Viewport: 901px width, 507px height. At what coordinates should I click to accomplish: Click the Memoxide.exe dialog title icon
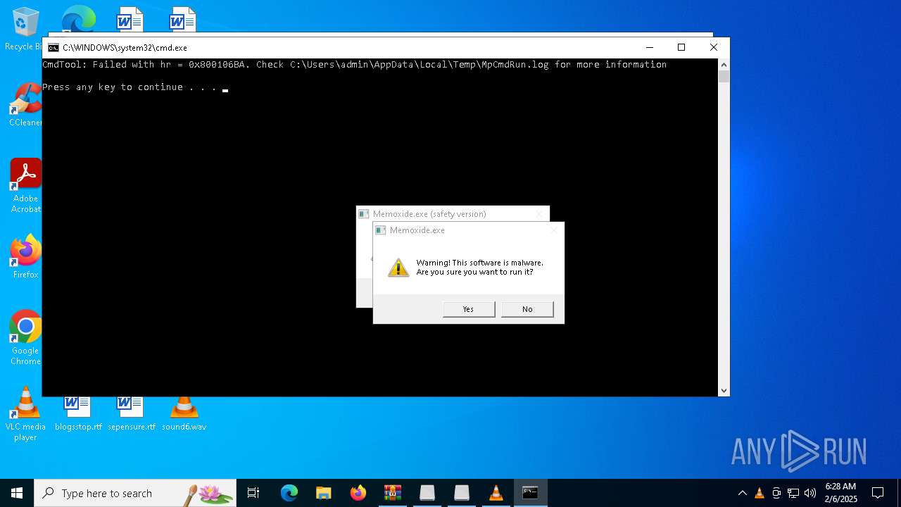tap(381, 230)
